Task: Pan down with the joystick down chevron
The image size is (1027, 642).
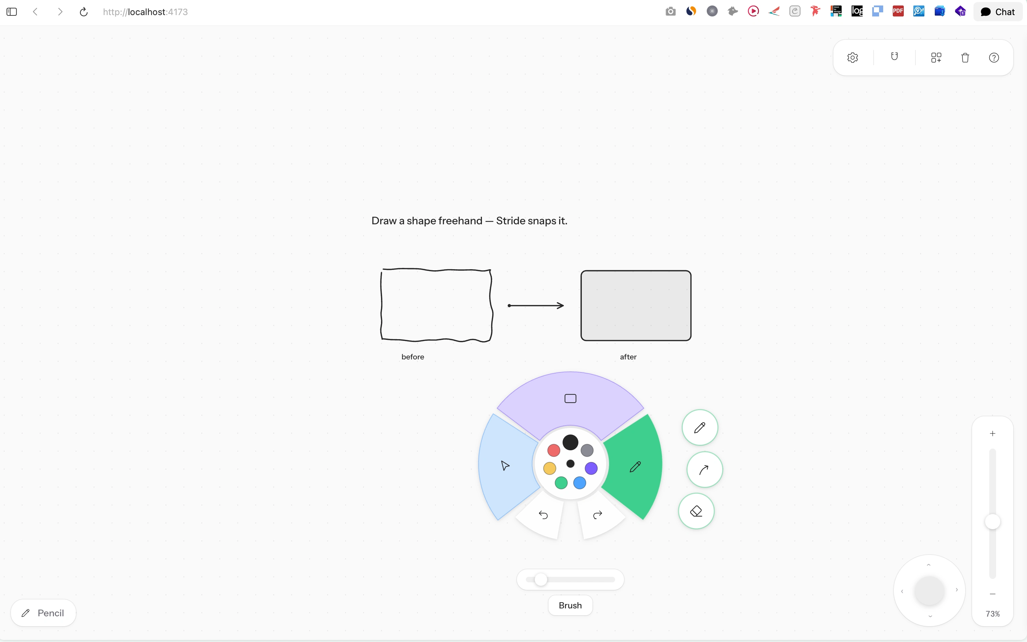Action: click(930, 616)
